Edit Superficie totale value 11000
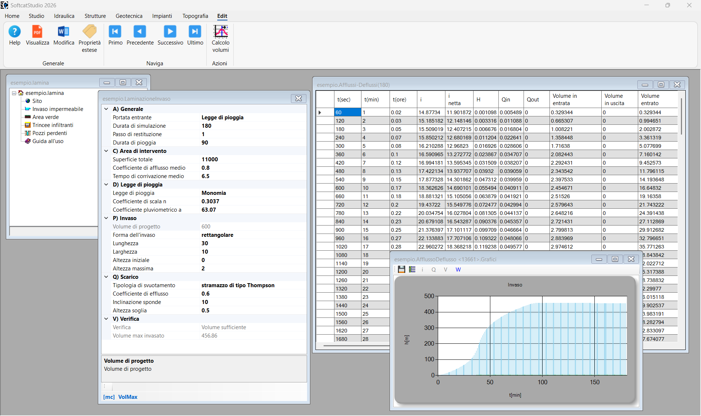 (253, 159)
